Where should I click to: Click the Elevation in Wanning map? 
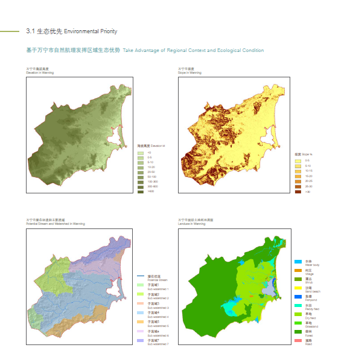tap(80, 135)
